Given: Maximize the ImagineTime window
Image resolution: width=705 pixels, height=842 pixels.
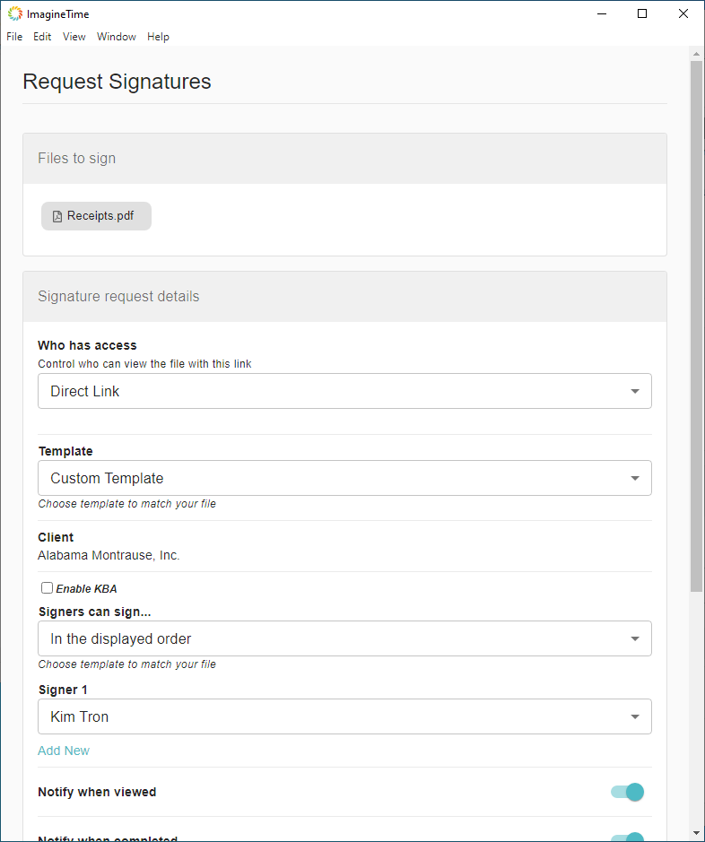Looking at the screenshot, I should coord(642,13).
